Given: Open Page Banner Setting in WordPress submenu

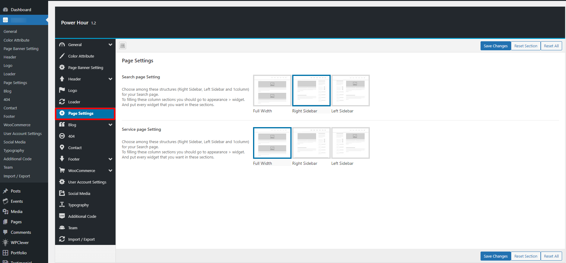Looking at the screenshot, I should pos(21,49).
